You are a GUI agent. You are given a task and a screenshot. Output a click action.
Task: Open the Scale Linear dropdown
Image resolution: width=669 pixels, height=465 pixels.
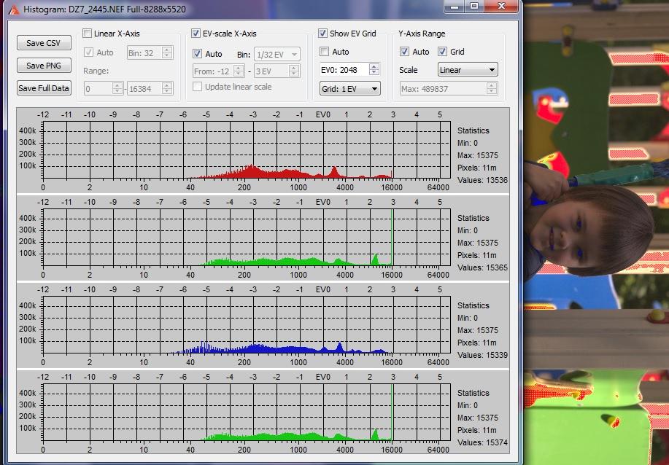[468, 69]
